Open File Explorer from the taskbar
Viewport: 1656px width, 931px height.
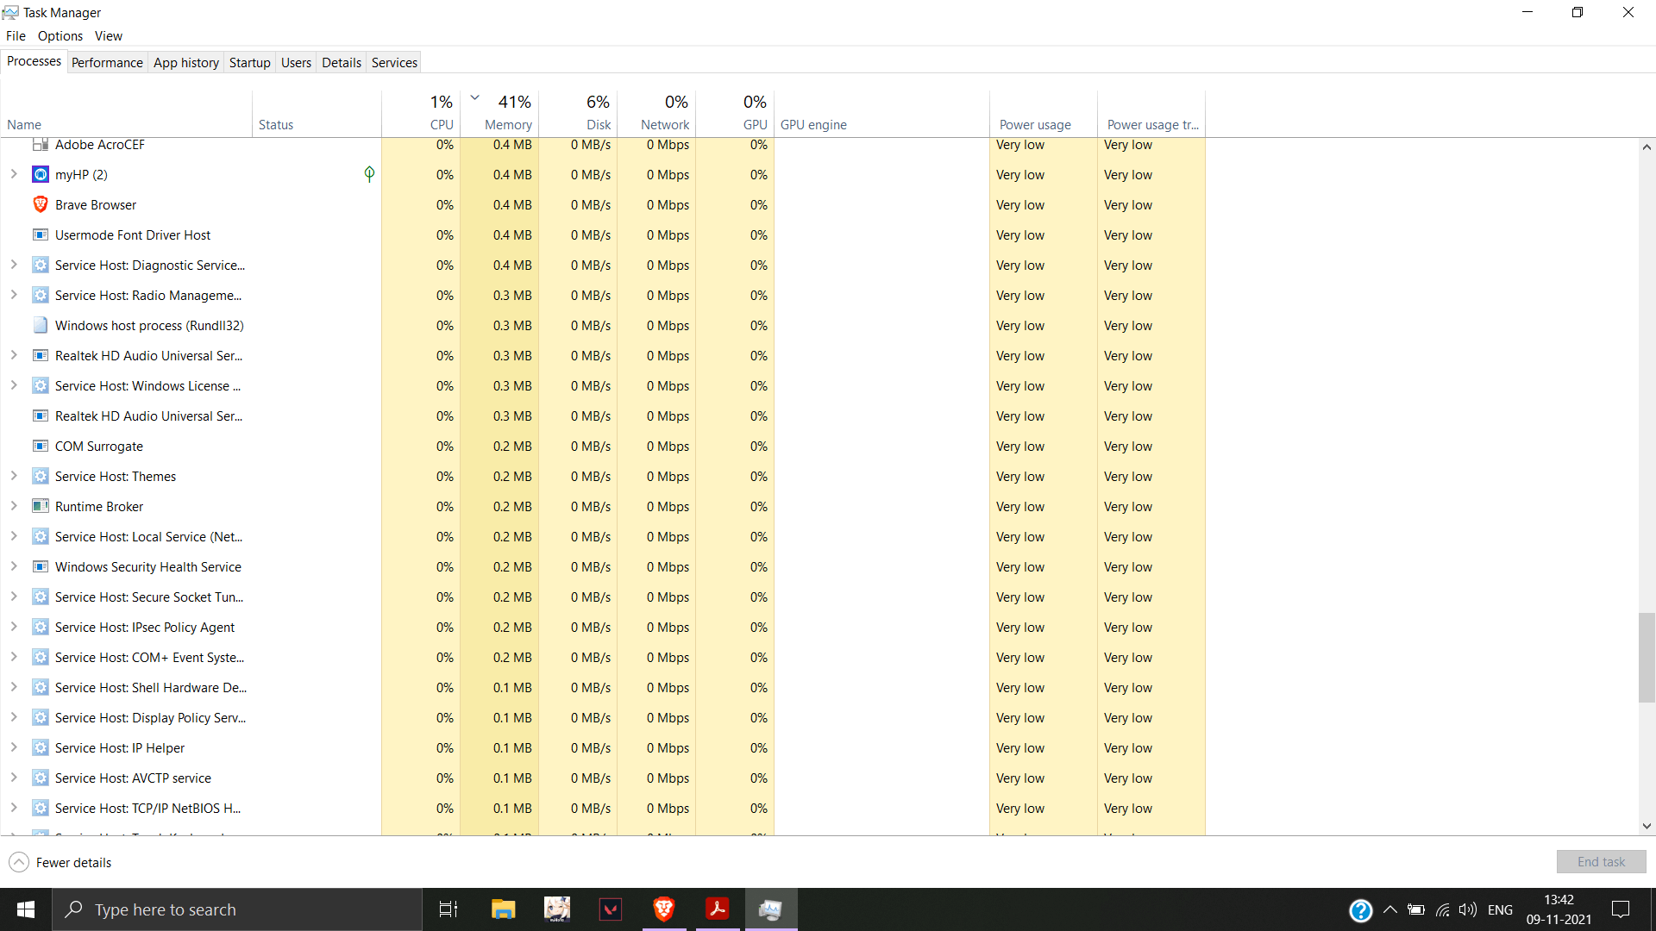point(503,909)
